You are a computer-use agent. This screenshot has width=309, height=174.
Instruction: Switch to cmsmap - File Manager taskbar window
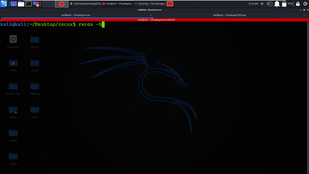tap(150, 4)
